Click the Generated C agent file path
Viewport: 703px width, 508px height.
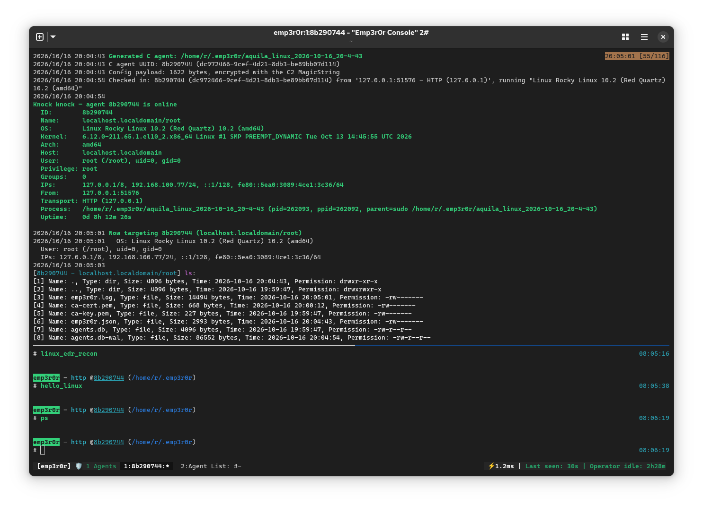click(272, 56)
